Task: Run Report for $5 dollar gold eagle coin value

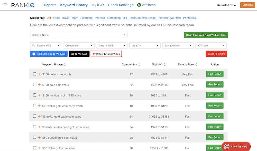Action: 215,116
